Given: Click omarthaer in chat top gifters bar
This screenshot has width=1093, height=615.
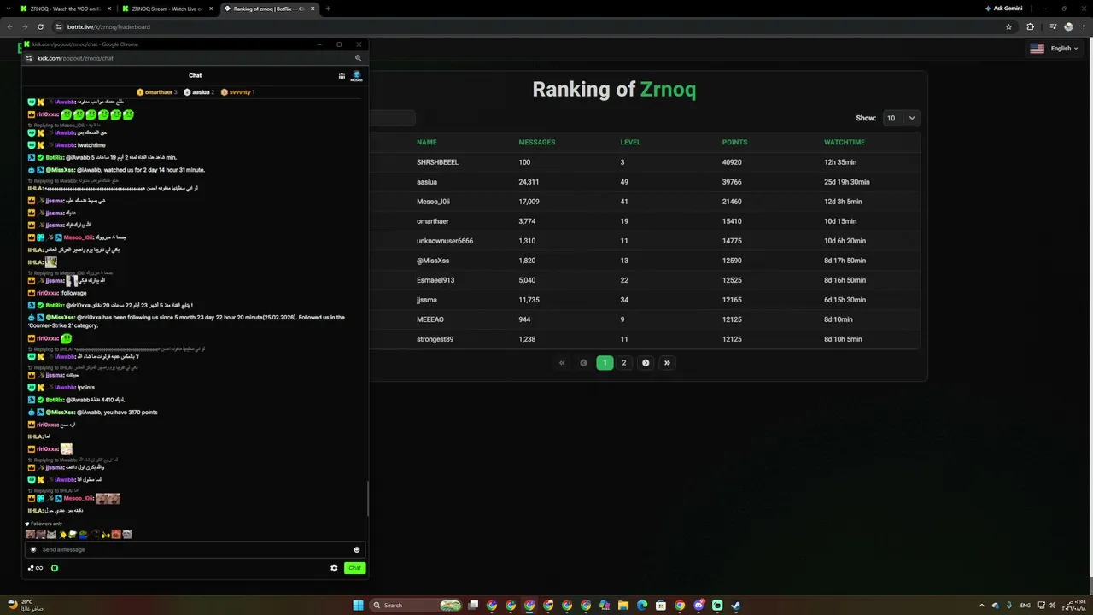Looking at the screenshot, I should (159, 92).
